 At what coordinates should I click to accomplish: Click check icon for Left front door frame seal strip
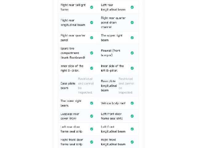pyautogui.click(x=132, y=116)
